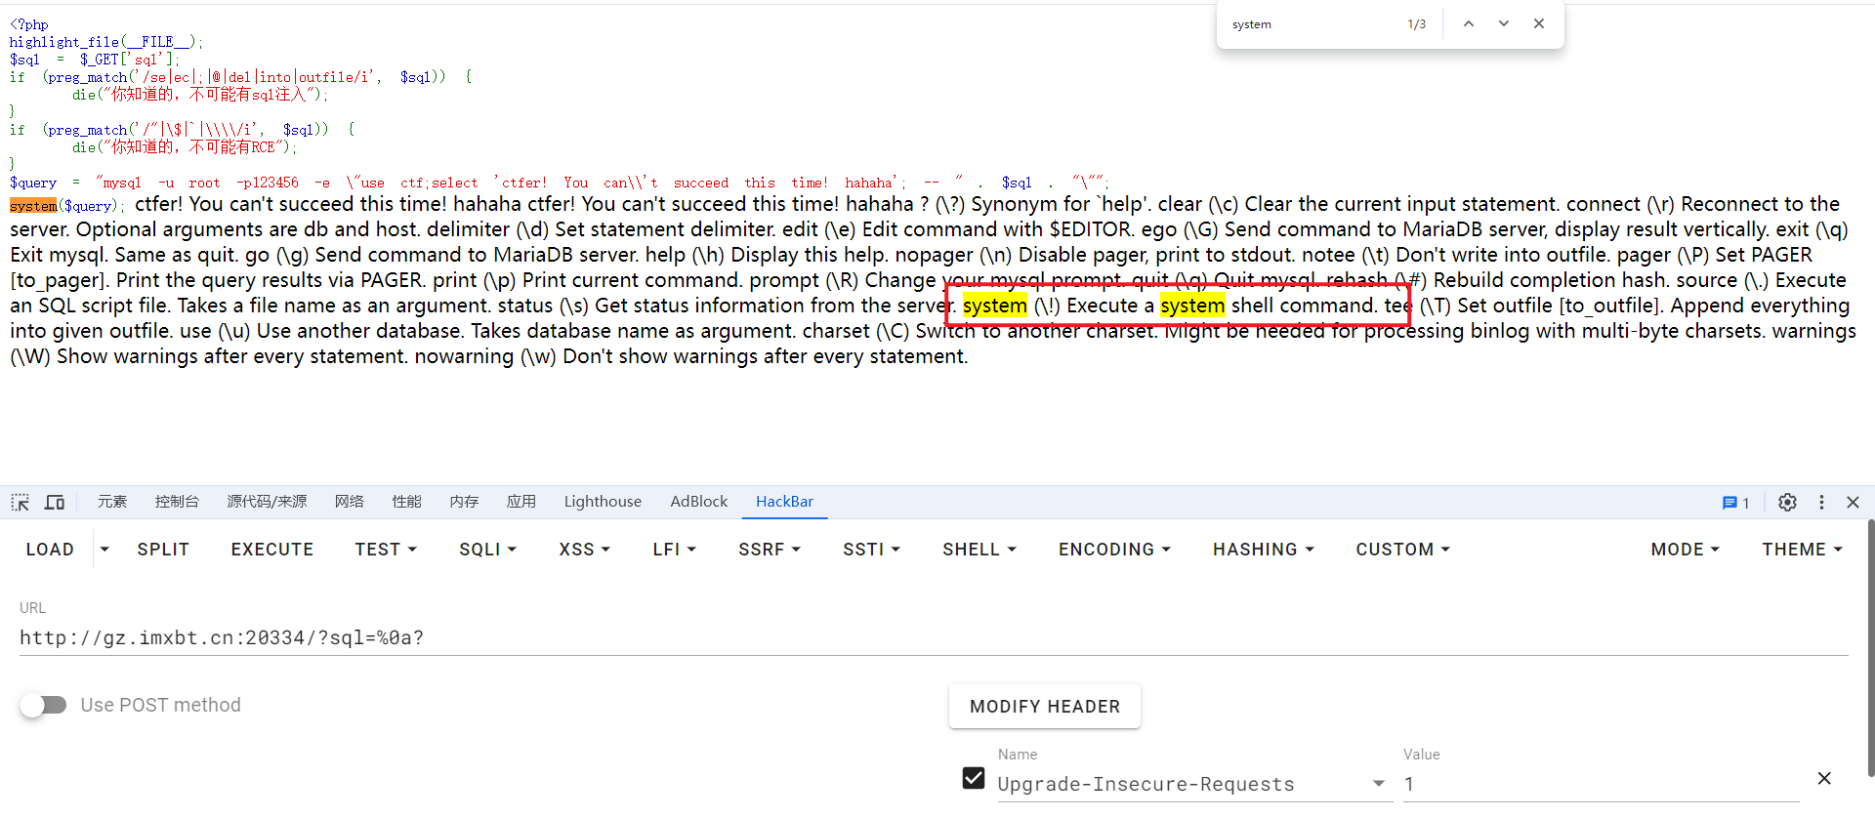The image size is (1875, 818).
Task: Close the find-in-page search bar
Action: coord(1539,24)
